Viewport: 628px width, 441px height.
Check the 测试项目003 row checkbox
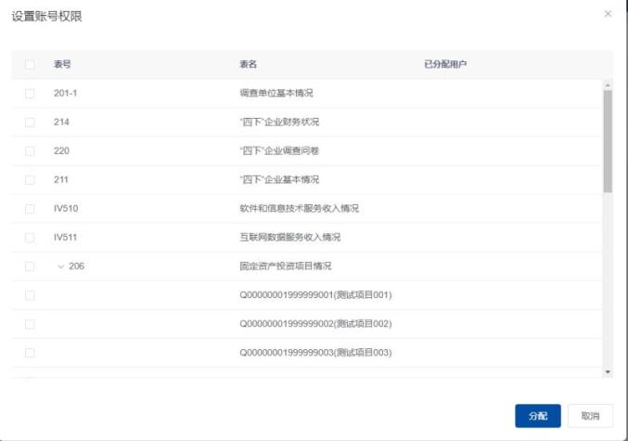click(x=30, y=353)
